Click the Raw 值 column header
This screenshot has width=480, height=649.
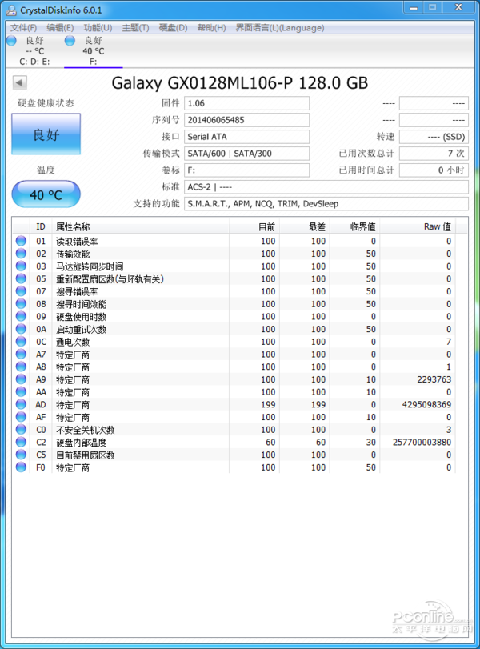418,226
